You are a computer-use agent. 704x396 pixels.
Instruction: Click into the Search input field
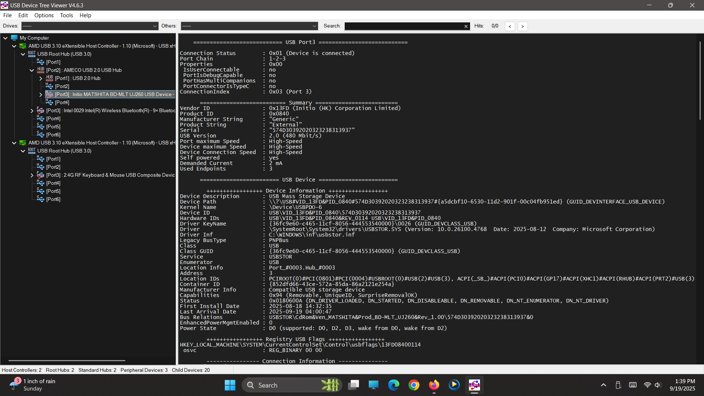pyautogui.click(x=403, y=26)
